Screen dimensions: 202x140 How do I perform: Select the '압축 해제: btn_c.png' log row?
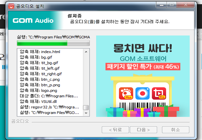(x=50, y=79)
